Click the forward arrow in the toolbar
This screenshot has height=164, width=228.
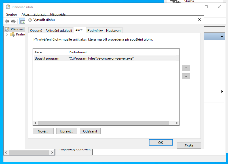click(x=13, y=22)
